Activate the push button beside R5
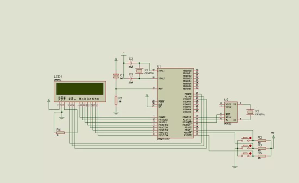The image size is (299, 183). click(246, 155)
